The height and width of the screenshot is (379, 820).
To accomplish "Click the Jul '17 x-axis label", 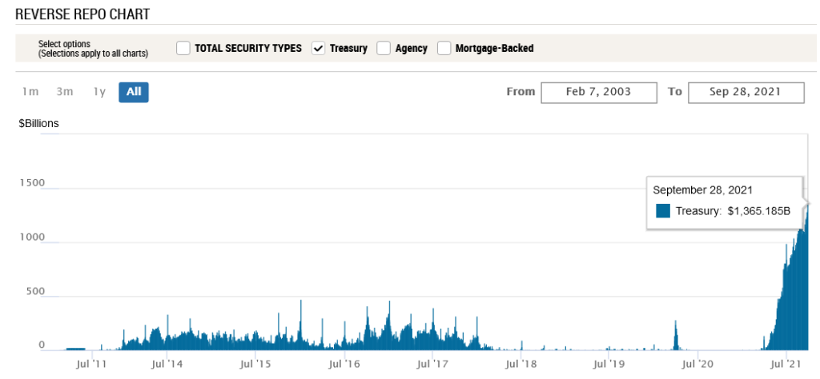I will point(433,364).
